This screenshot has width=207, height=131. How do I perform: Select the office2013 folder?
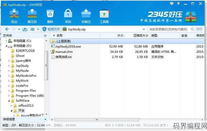(x=26, y=106)
